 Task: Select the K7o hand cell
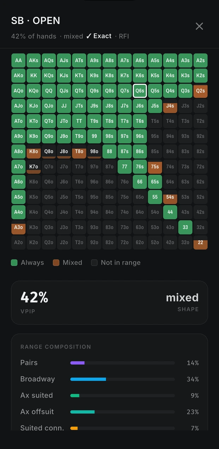click(34, 167)
